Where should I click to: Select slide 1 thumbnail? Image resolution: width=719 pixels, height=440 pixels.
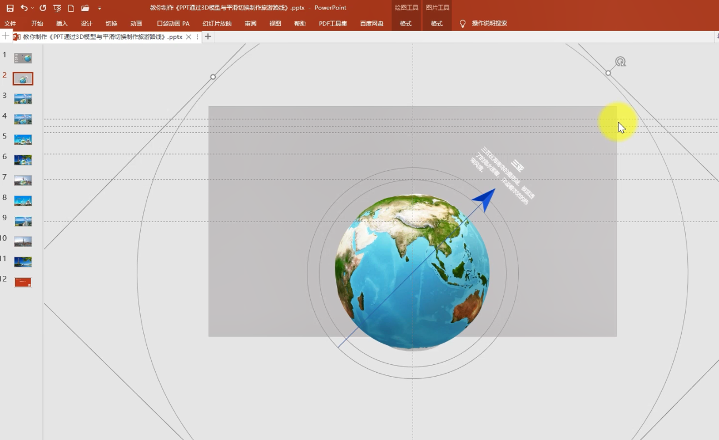pos(23,58)
